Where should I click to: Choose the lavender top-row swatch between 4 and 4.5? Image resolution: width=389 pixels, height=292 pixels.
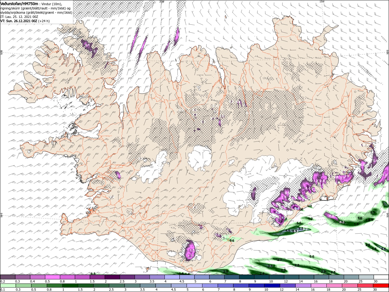(172, 277)
